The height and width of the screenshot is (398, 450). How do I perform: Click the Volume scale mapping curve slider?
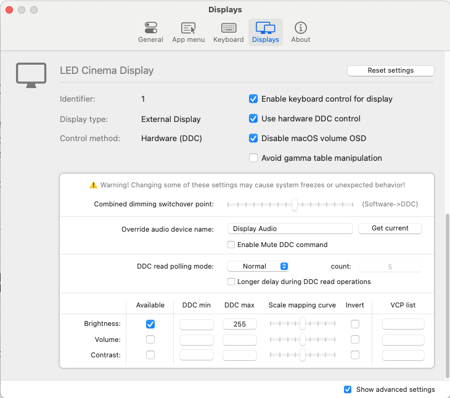tap(303, 339)
